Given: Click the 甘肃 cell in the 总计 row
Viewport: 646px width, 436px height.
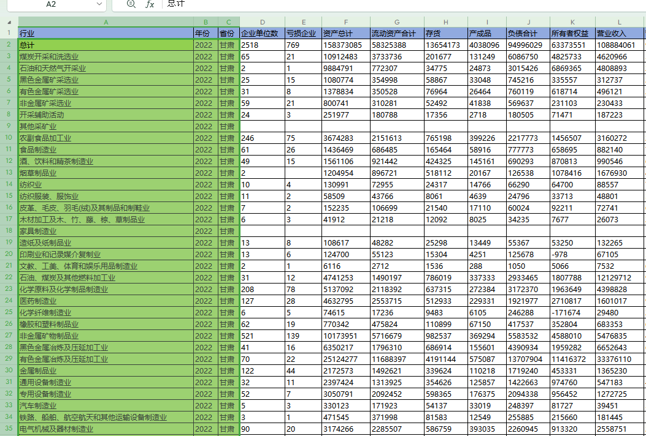Looking at the screenshot, I should 229,45.
